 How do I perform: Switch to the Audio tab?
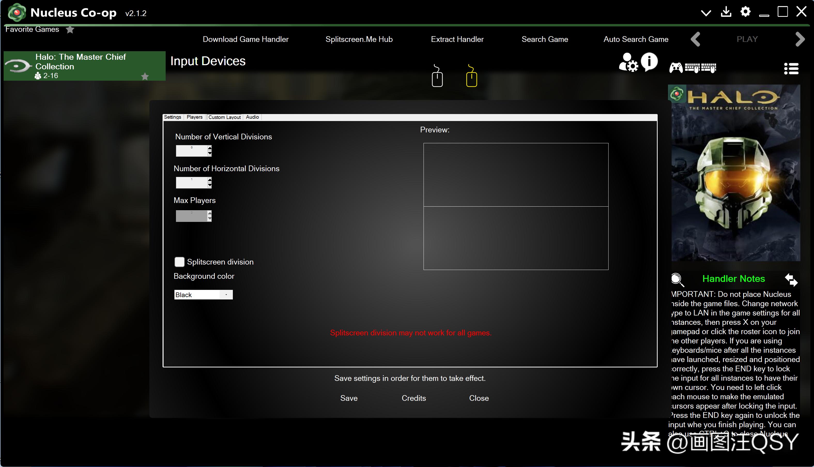[252, 117]
